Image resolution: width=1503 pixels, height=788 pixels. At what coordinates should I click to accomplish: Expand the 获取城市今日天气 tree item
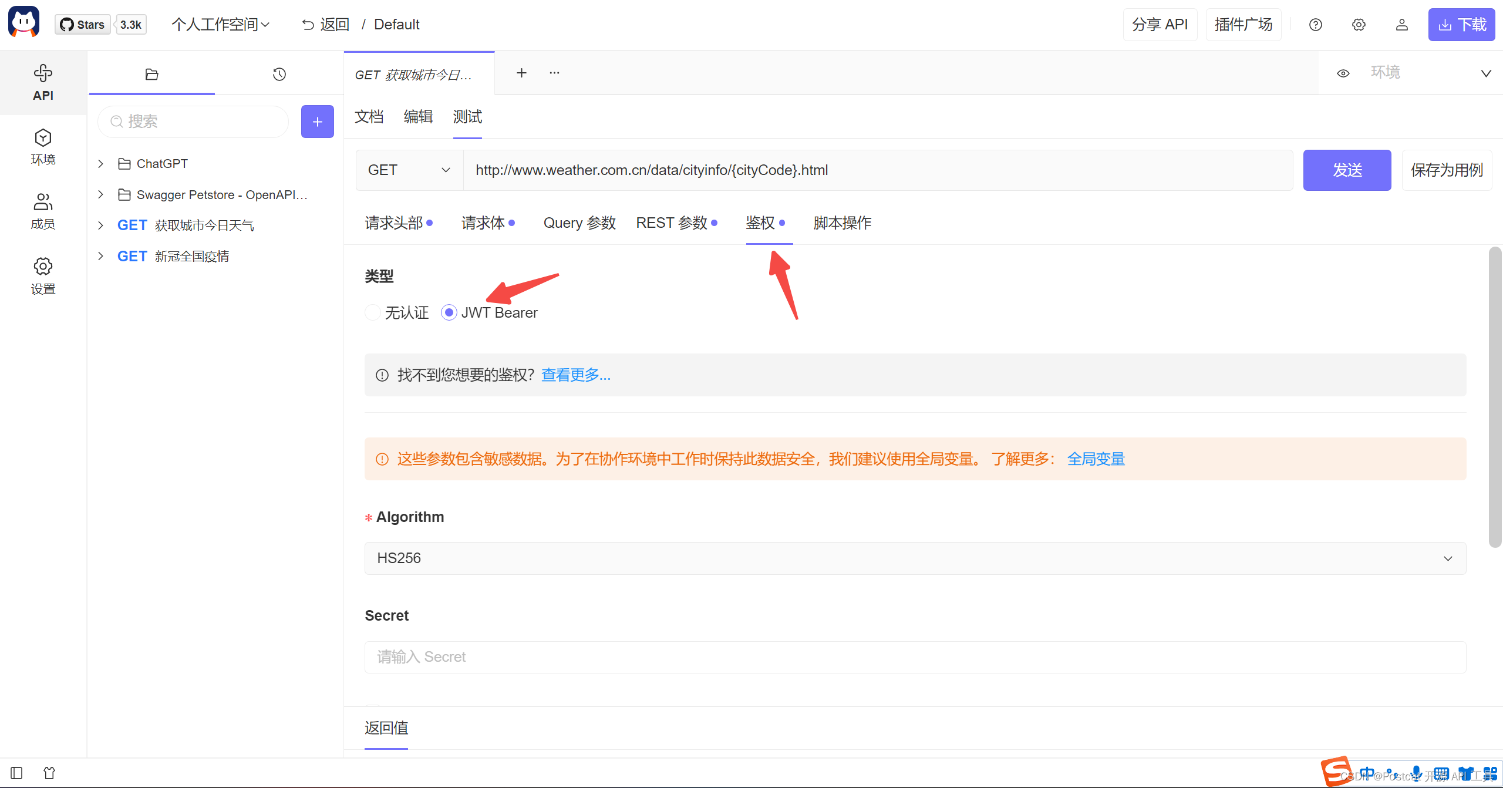pos(100,225)
